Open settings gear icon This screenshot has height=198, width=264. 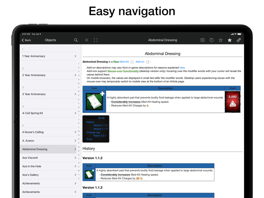239,40
